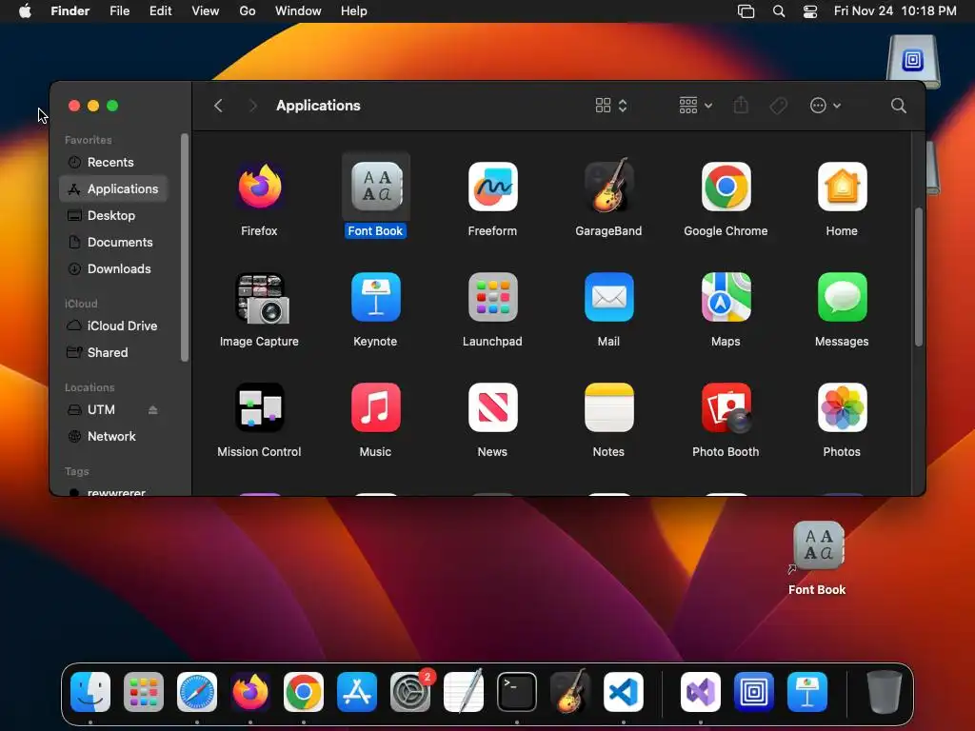Open the File menu
This screenshot has width=975, height=731.
(119, 11)
